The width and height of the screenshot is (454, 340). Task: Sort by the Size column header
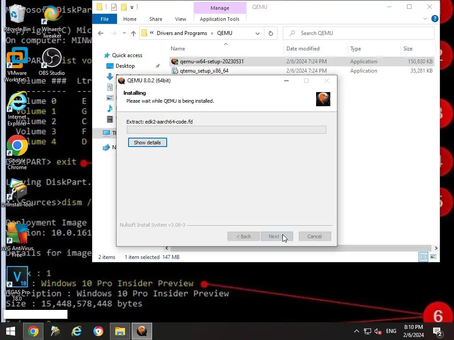click(408, 49)
